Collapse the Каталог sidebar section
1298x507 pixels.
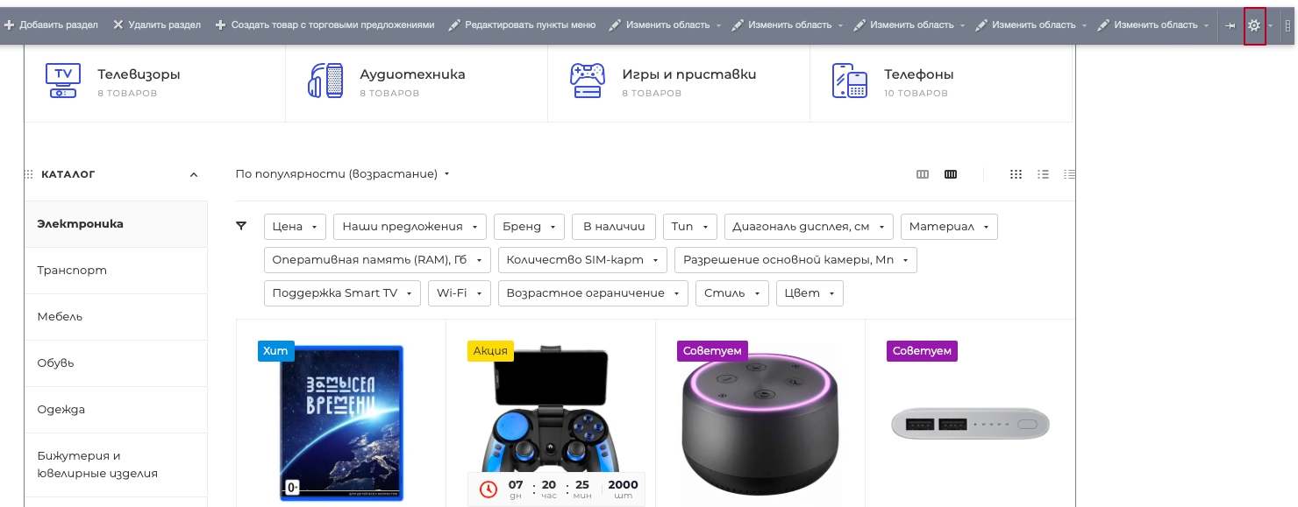pos(194,175)
